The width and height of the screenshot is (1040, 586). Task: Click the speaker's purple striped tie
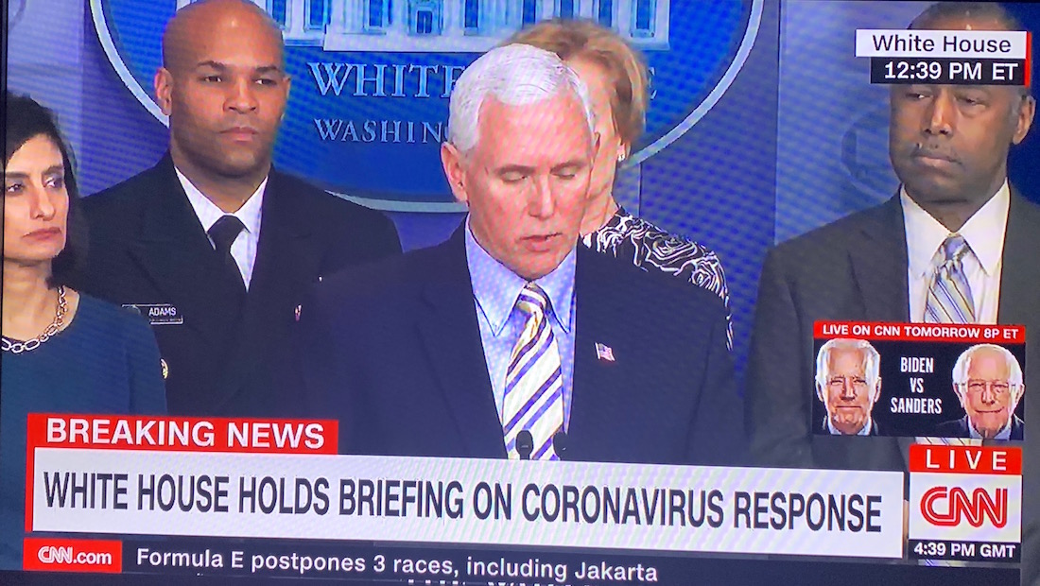point(532,371)
